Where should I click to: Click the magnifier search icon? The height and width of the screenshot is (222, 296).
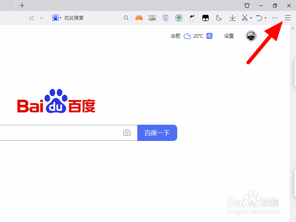[126, 18]
